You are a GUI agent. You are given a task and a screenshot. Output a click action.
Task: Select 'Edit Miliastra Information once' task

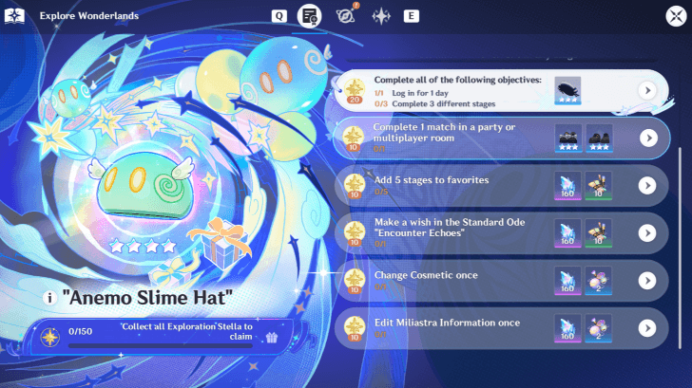point(501,328)
